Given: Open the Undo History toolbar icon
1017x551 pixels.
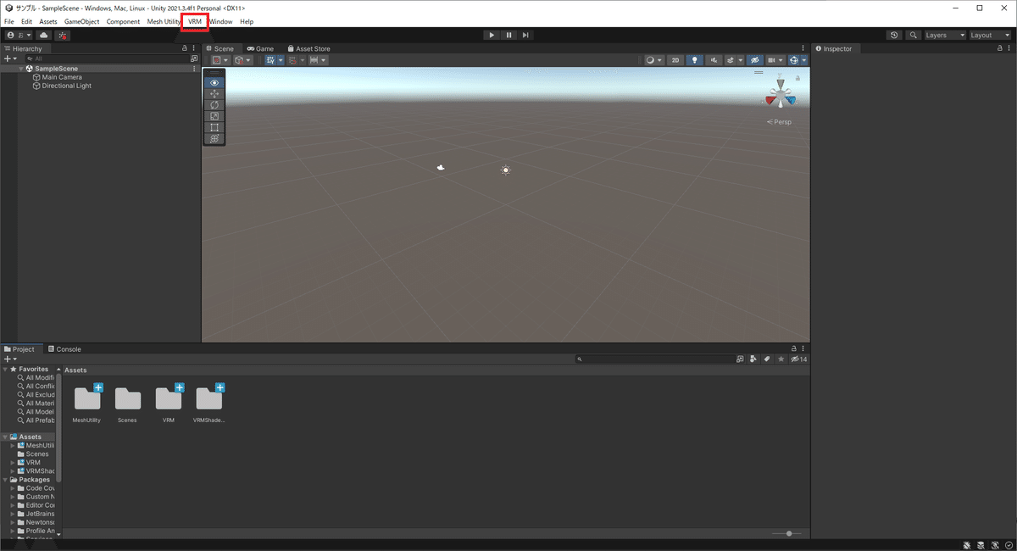Looking at the screenshot, I should point(894,35).
